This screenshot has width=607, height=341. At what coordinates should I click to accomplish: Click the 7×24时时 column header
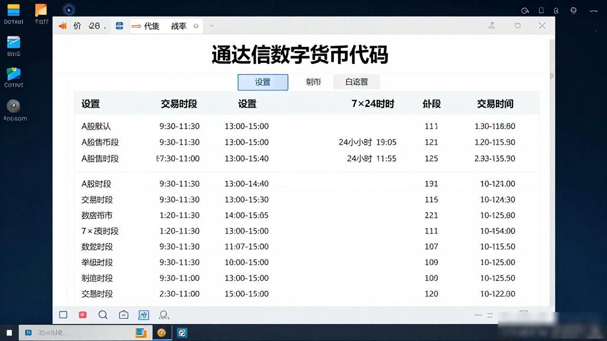(373, 104)
